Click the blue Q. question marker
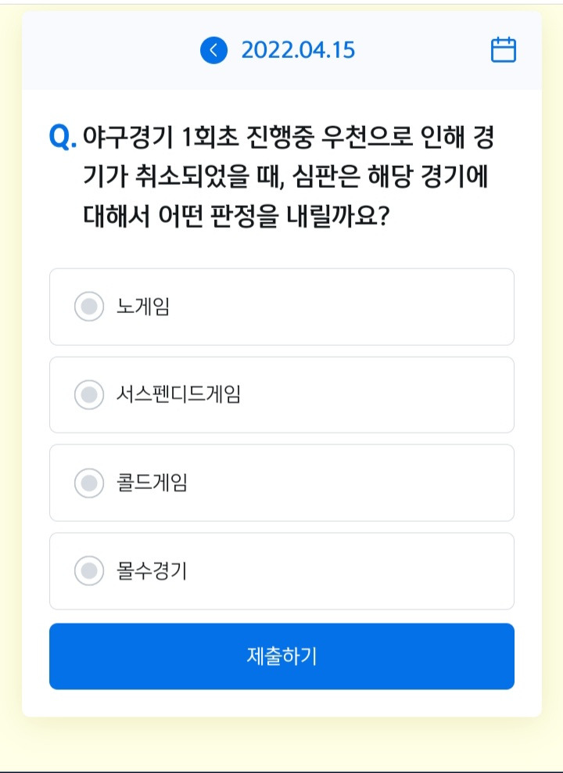Screen dimensions: 563x773 click(x=63, y=138)
